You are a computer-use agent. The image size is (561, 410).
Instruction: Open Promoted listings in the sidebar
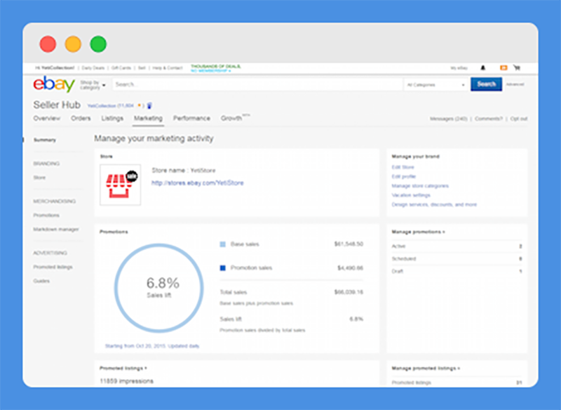(x=53, y=267)
